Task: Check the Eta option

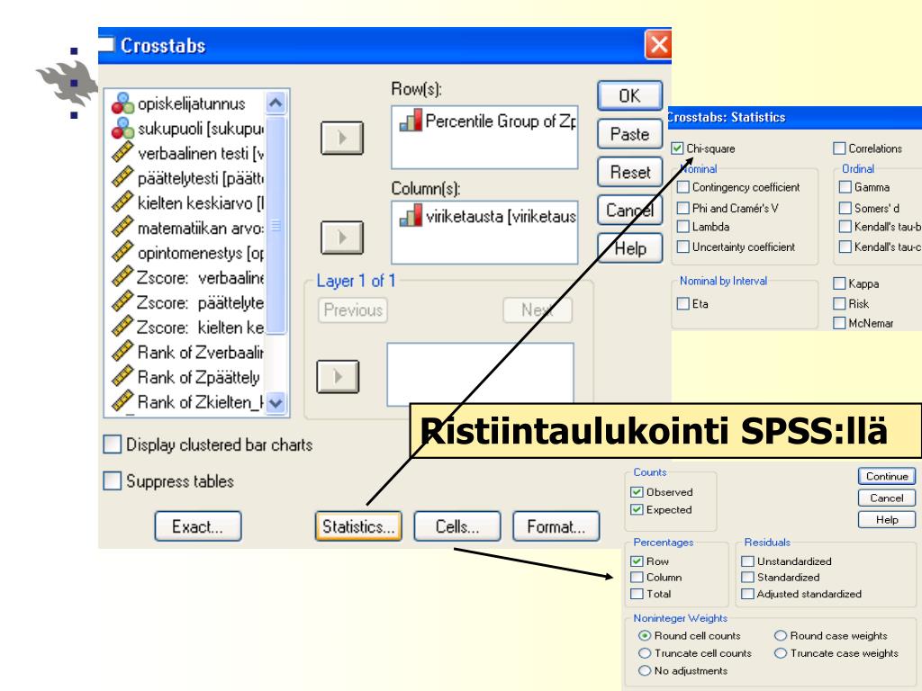Action: click(683, 304)
